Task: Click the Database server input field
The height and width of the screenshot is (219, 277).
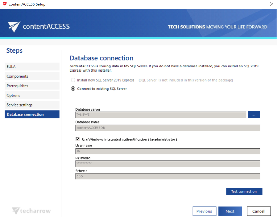Action: click(x=161, y=114)
